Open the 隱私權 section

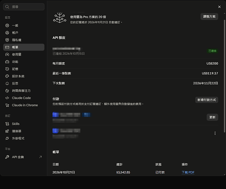(x=24, y=40)
